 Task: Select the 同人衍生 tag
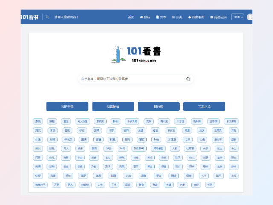(x=82, y=121)
